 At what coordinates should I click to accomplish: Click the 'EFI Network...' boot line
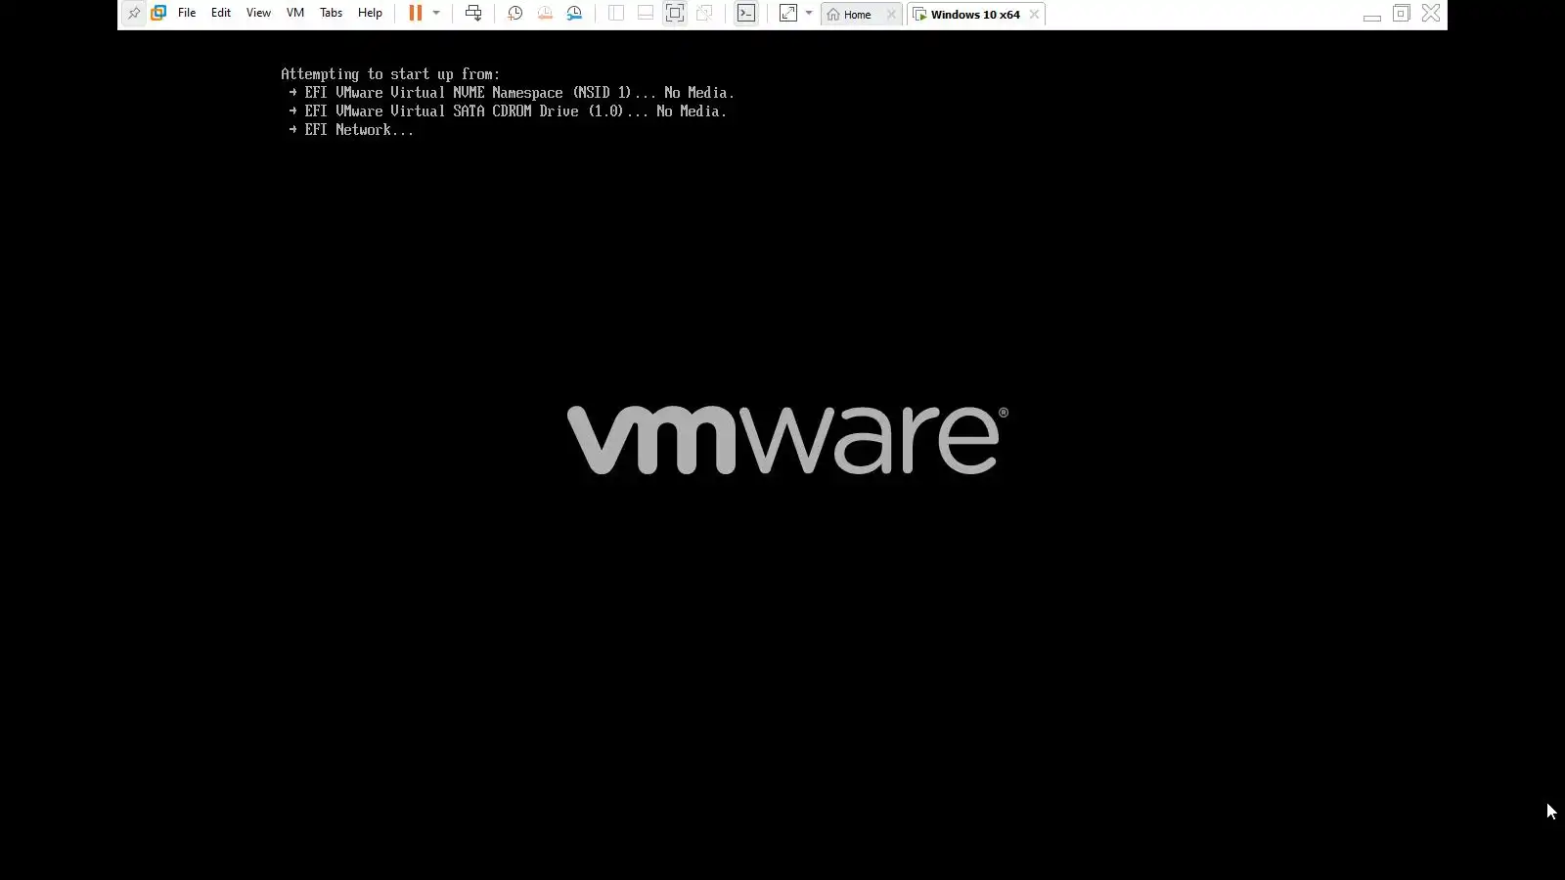351,130
